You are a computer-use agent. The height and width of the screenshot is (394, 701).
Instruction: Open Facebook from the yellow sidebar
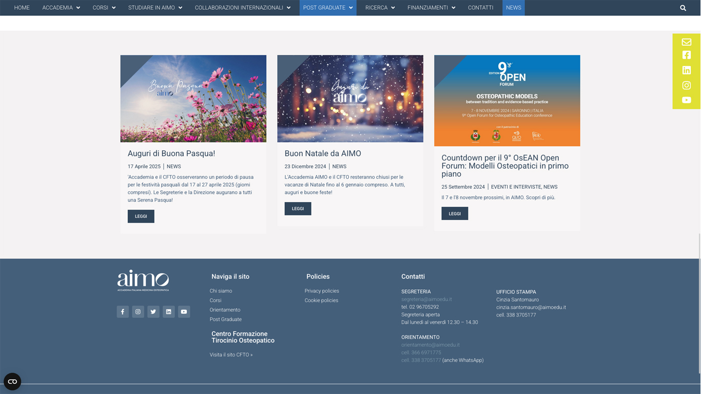pos(687,55)
